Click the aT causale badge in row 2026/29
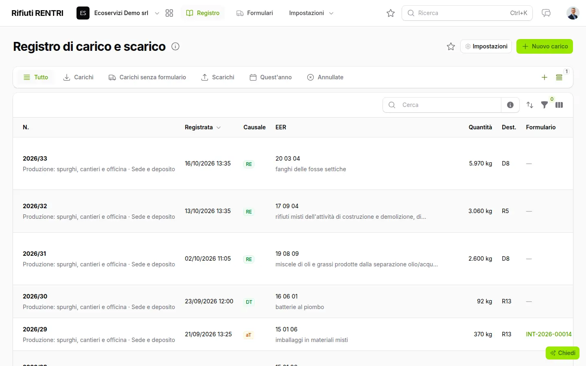This screenshot has height=366, width=586. pyautogui.click(x=249, y=335)
